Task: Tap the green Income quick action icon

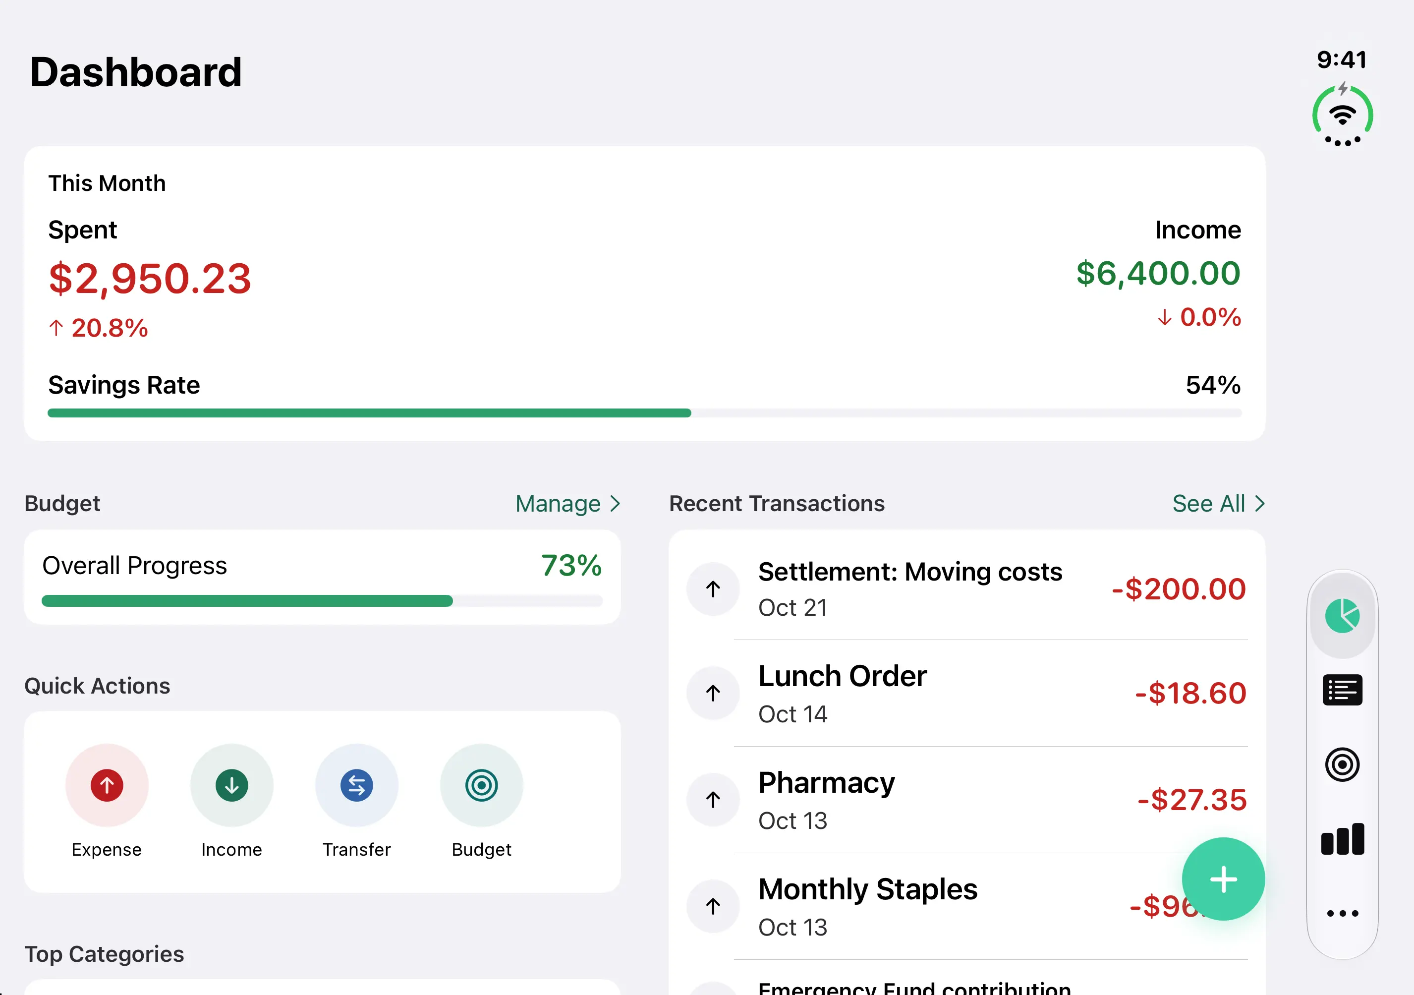Action: 231,785
